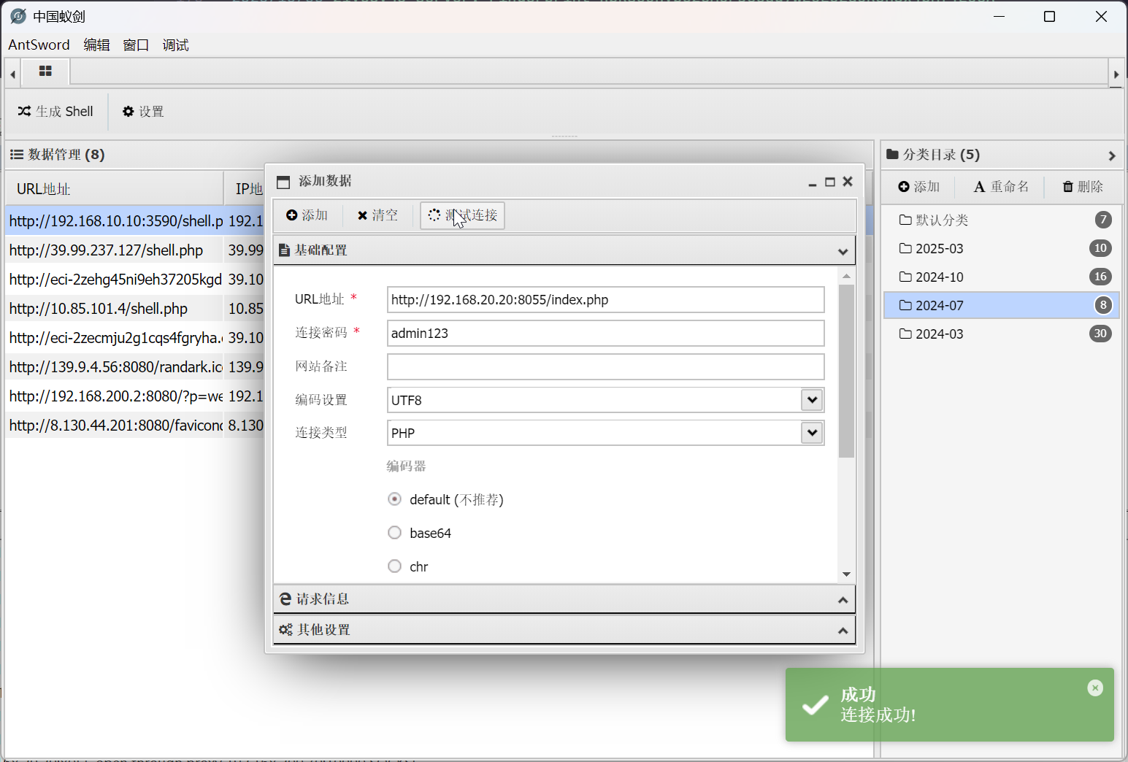Open 设置 with the gear icon
Screen dimensions: 1128x762
click(x=128, y=112)
